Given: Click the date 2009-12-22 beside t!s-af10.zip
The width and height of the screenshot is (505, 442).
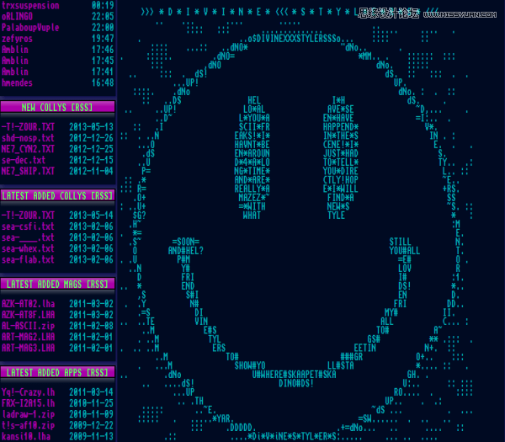Looking at the screenshot, I should click(x=92, y=425).
